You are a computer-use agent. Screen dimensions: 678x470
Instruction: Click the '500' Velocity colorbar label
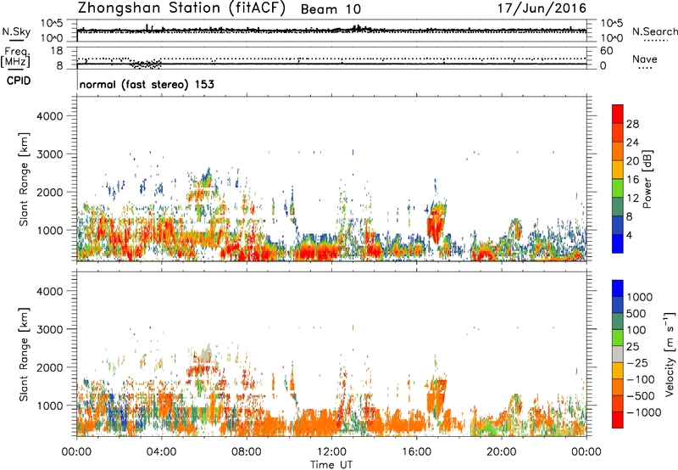click(636, 314)
